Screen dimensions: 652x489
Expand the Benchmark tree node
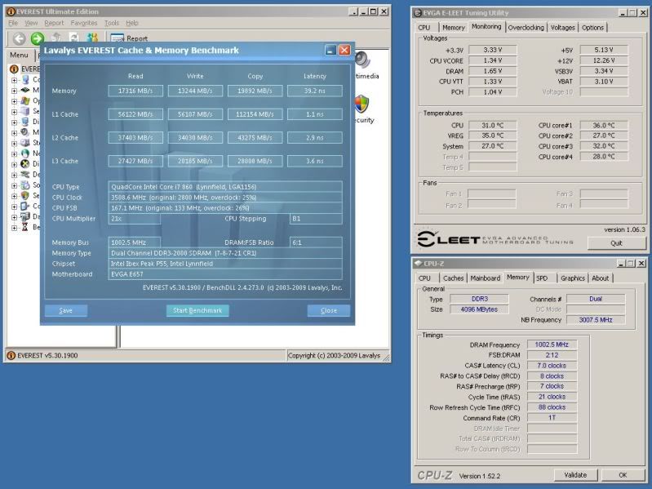pos(14,228)
